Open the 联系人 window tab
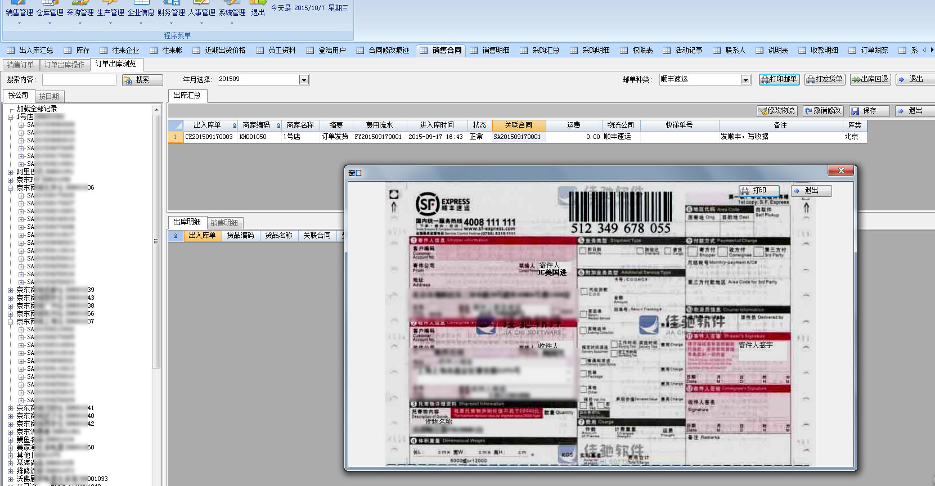 point(729,50)
